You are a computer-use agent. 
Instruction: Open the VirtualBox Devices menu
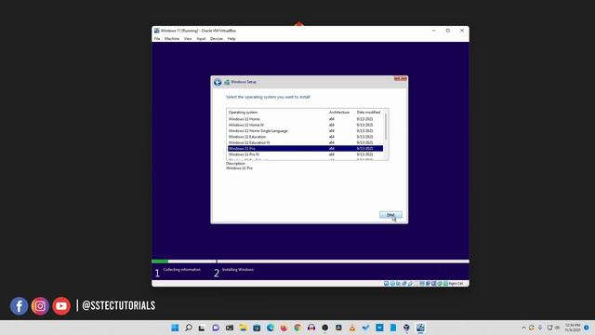pos(217,39)
